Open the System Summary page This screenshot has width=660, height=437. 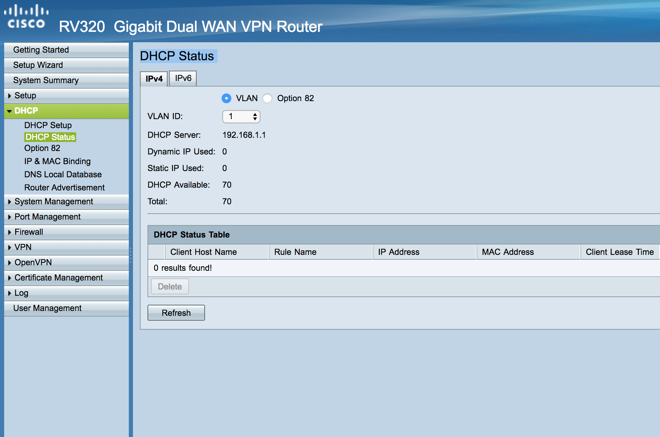[45, 80]
